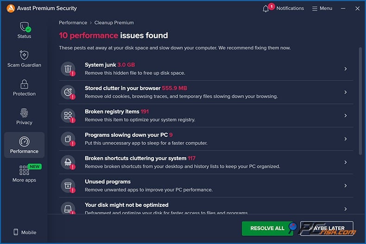Select 'Remove unwanted apps to improve' description

(149, 190)
